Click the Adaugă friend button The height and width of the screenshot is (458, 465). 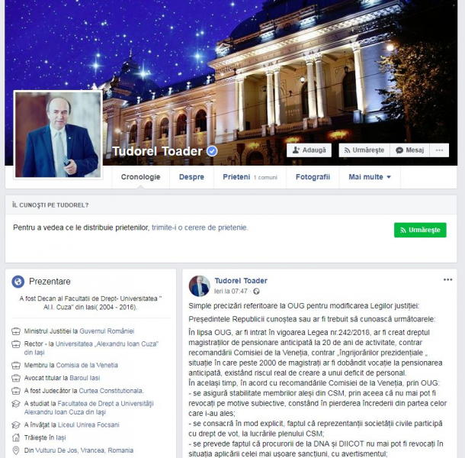(309, 150)
